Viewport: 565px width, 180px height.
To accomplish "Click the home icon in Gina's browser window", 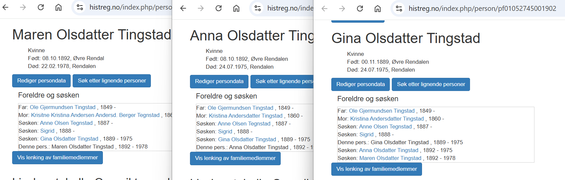I will coord(377,9).
